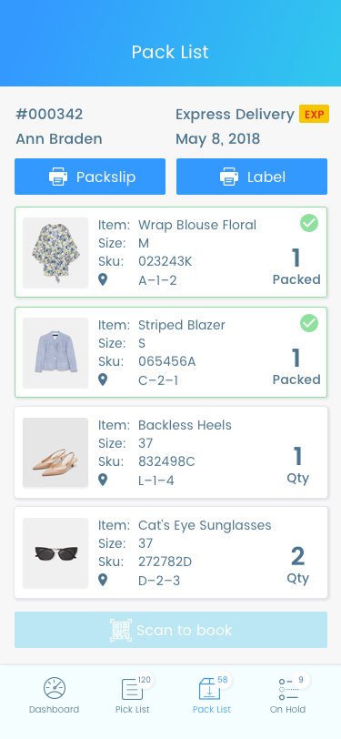Print the Packslip
Image resolution: width=341 pixels, height=739 pixels.
90,177
